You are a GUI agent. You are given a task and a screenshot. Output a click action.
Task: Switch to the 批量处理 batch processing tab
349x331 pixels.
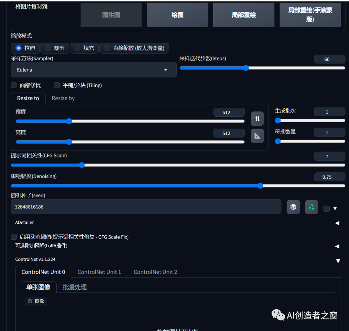point(75,287)
